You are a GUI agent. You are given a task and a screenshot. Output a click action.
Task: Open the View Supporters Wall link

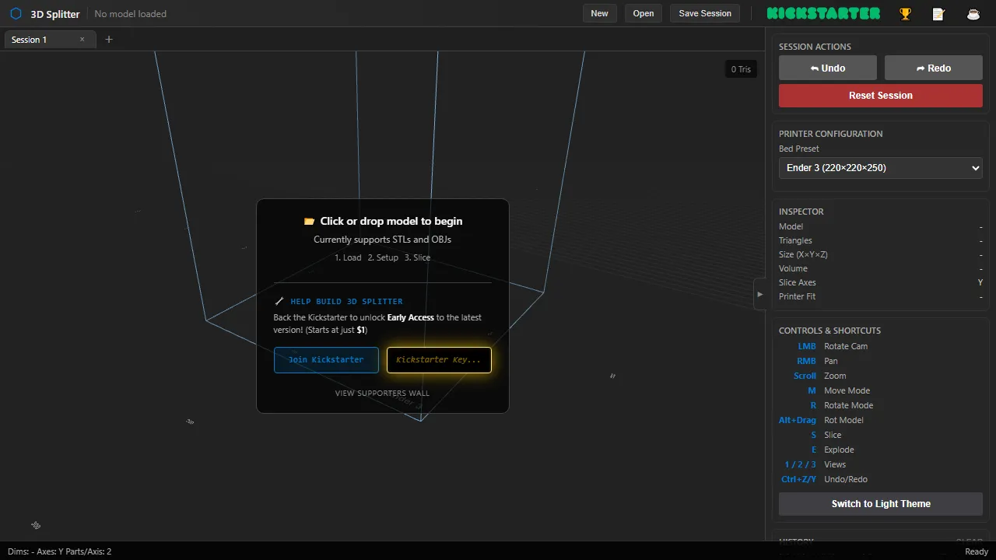tap(382, 393)
